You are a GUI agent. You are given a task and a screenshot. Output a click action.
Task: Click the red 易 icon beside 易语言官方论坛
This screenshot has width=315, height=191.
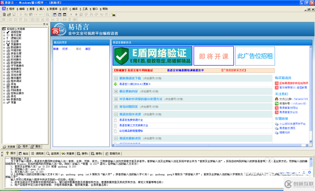[x=277, y=112]
